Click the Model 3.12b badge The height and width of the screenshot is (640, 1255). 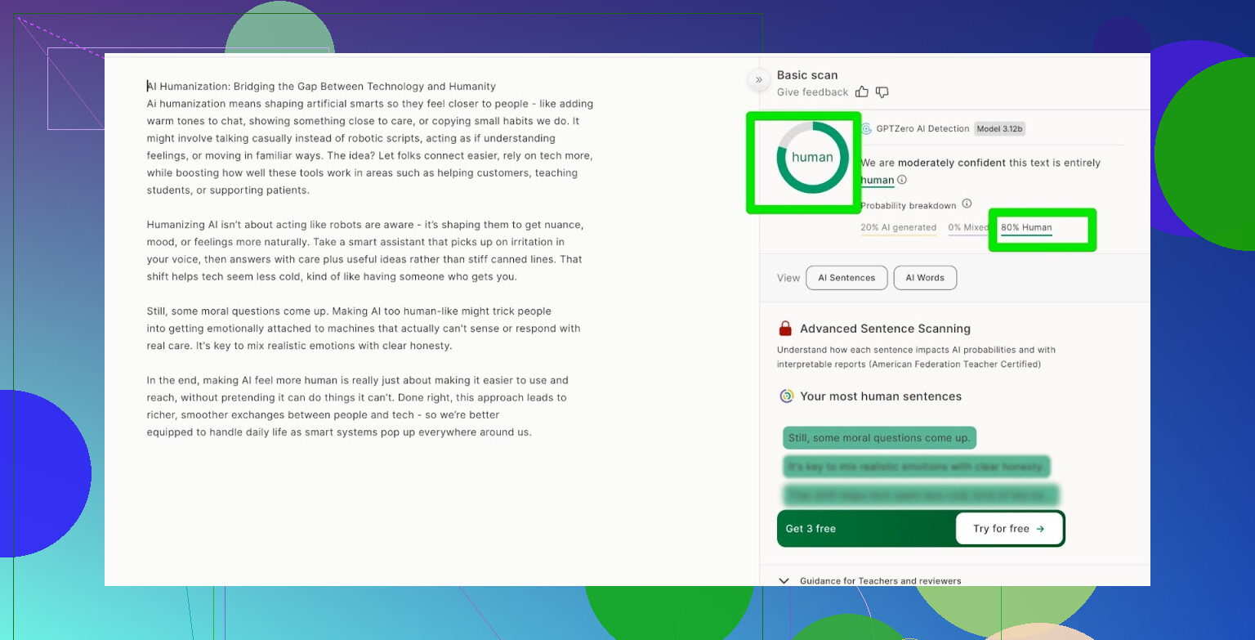coord(999,129)
